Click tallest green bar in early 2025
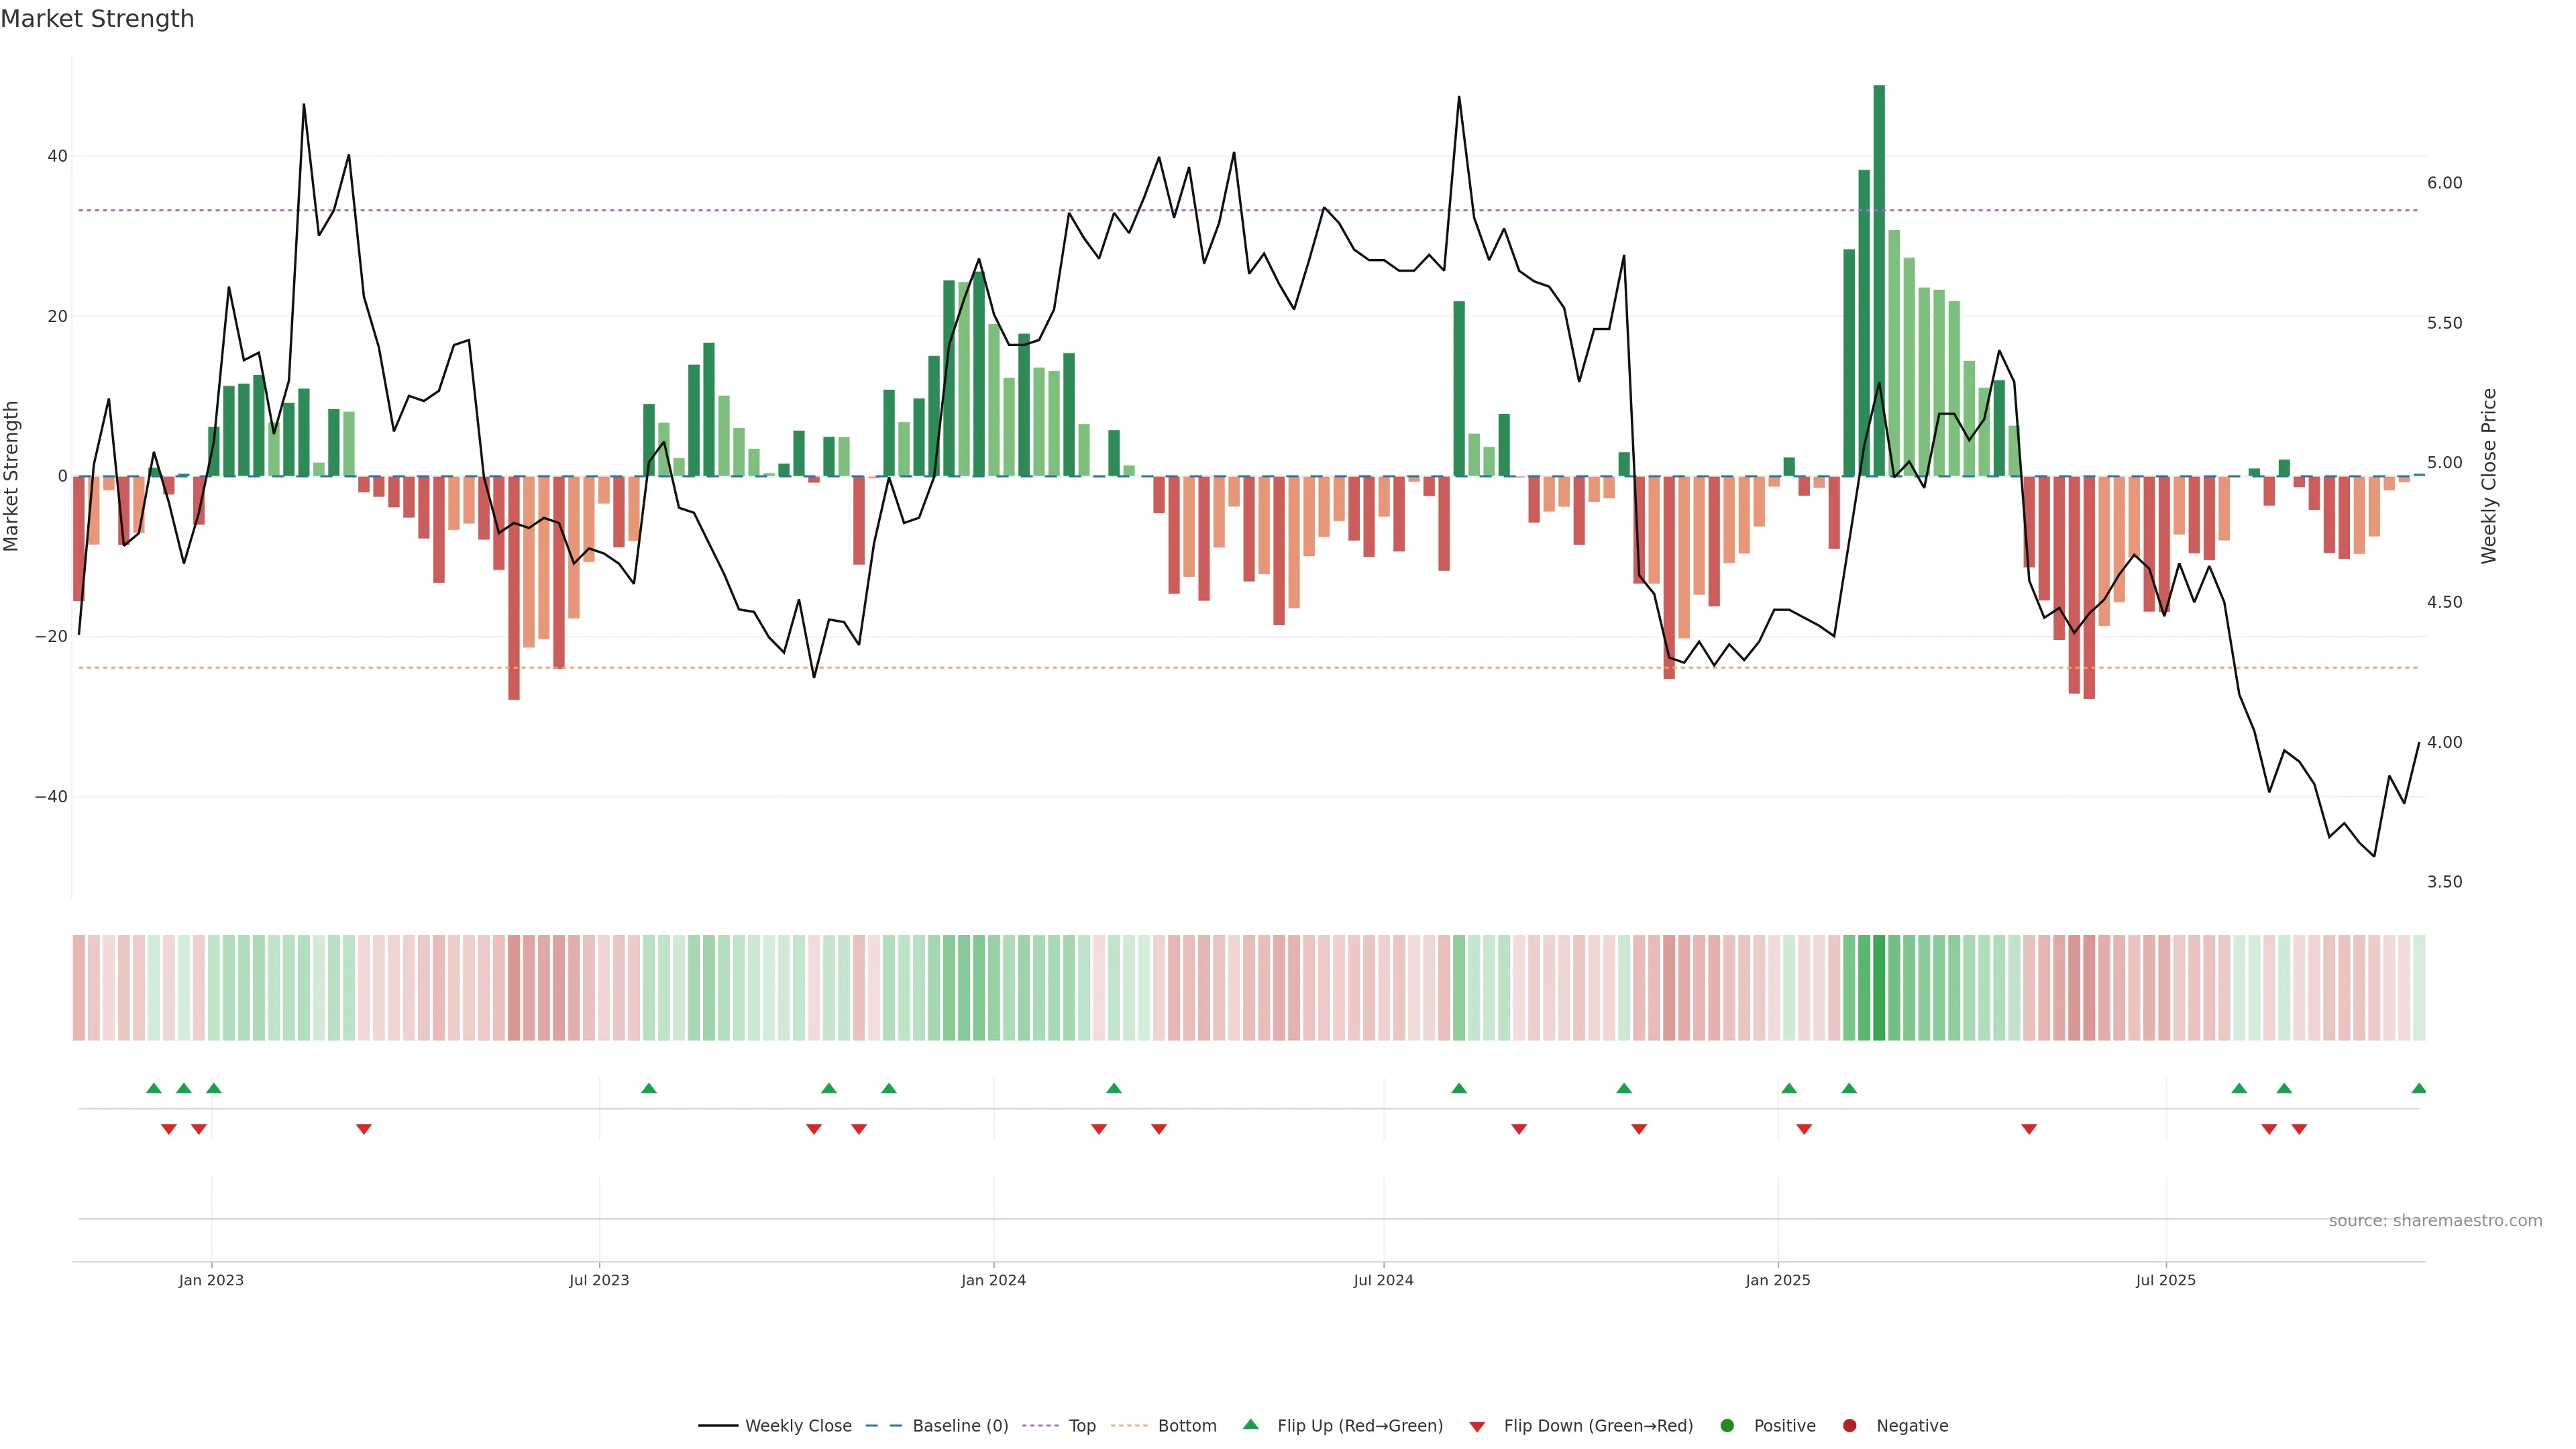Image resolution: width=2576 pixels, height=1449 pixels. (x=1879, y=280)
